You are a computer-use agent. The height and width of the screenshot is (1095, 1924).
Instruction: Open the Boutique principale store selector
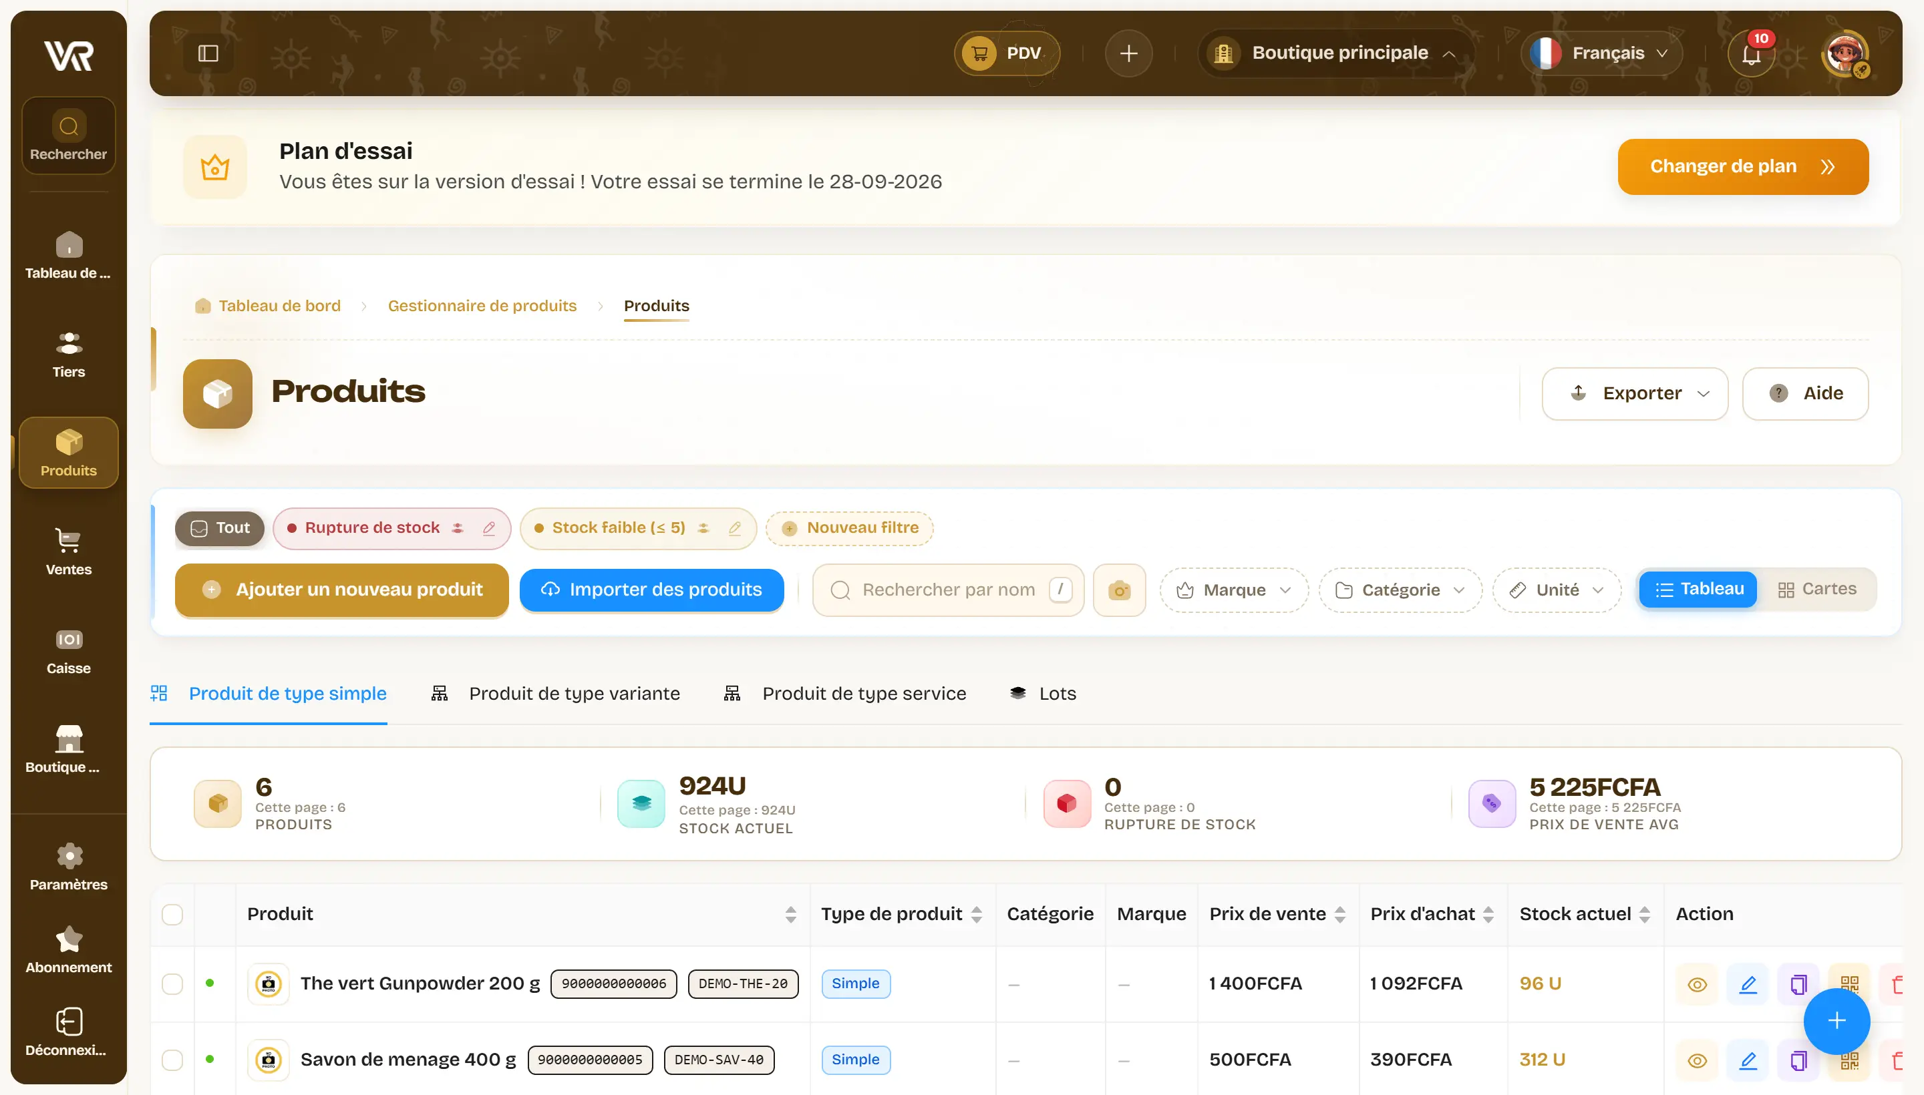click(1336, 53)
